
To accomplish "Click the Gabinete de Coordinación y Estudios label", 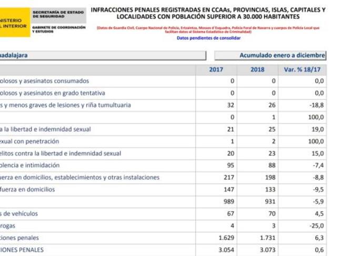I will pyautogui.click(x=58, y=29).
